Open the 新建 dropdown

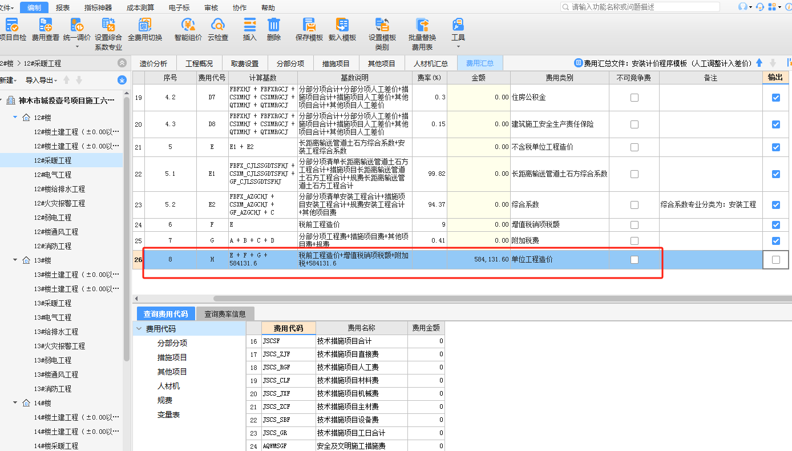(8, 80)
